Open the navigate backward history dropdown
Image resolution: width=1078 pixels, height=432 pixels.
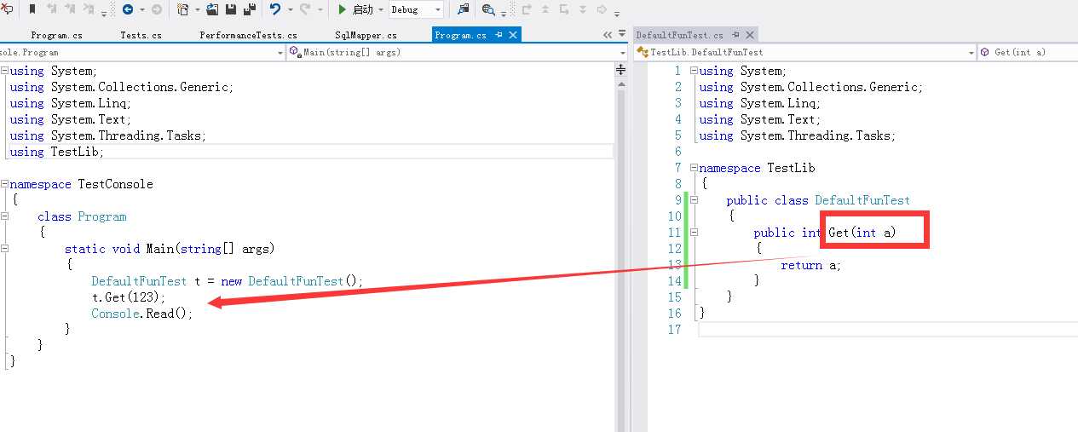[141, 10]
